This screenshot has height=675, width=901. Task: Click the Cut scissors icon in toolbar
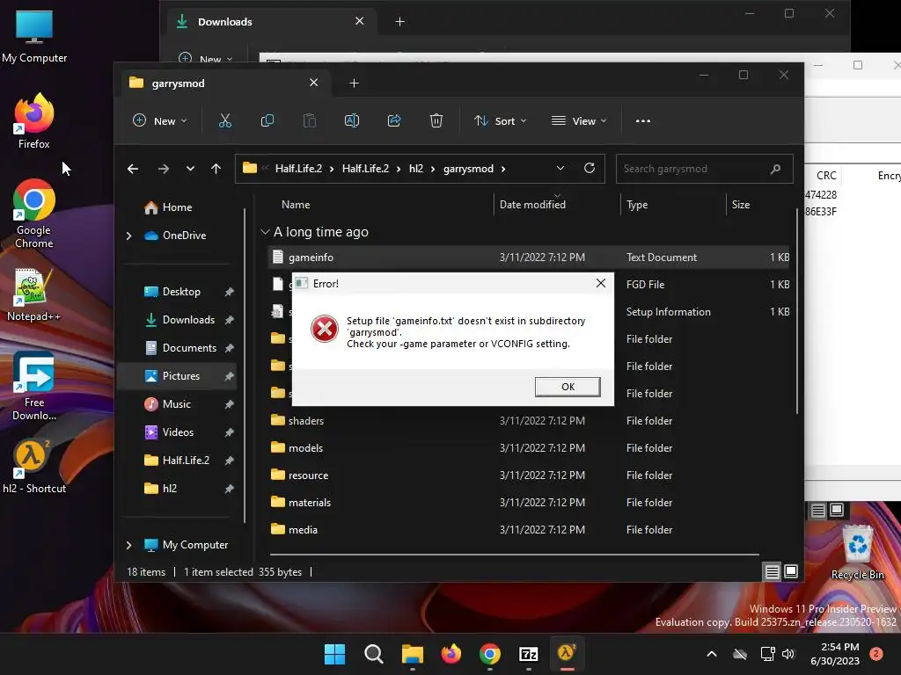pos(224,121)
